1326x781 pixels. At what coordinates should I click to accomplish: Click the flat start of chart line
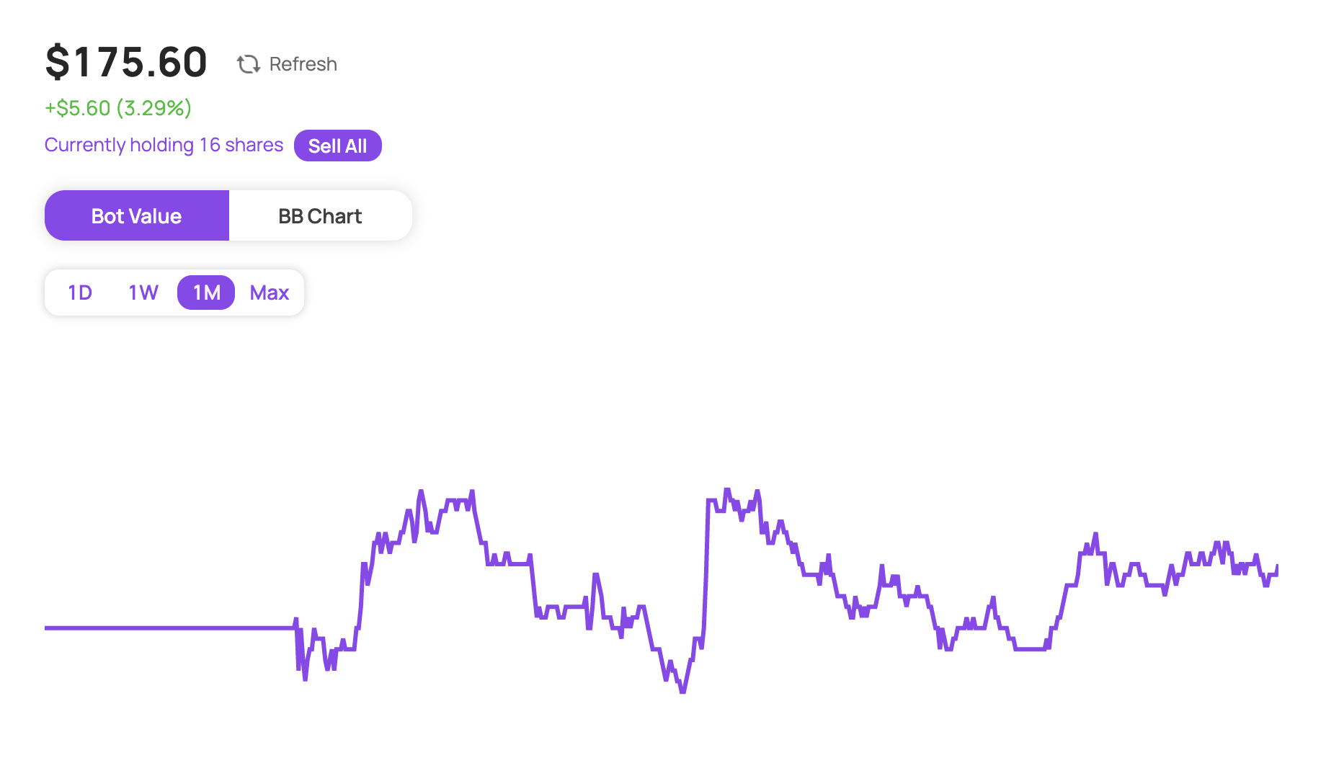[169, 628]
